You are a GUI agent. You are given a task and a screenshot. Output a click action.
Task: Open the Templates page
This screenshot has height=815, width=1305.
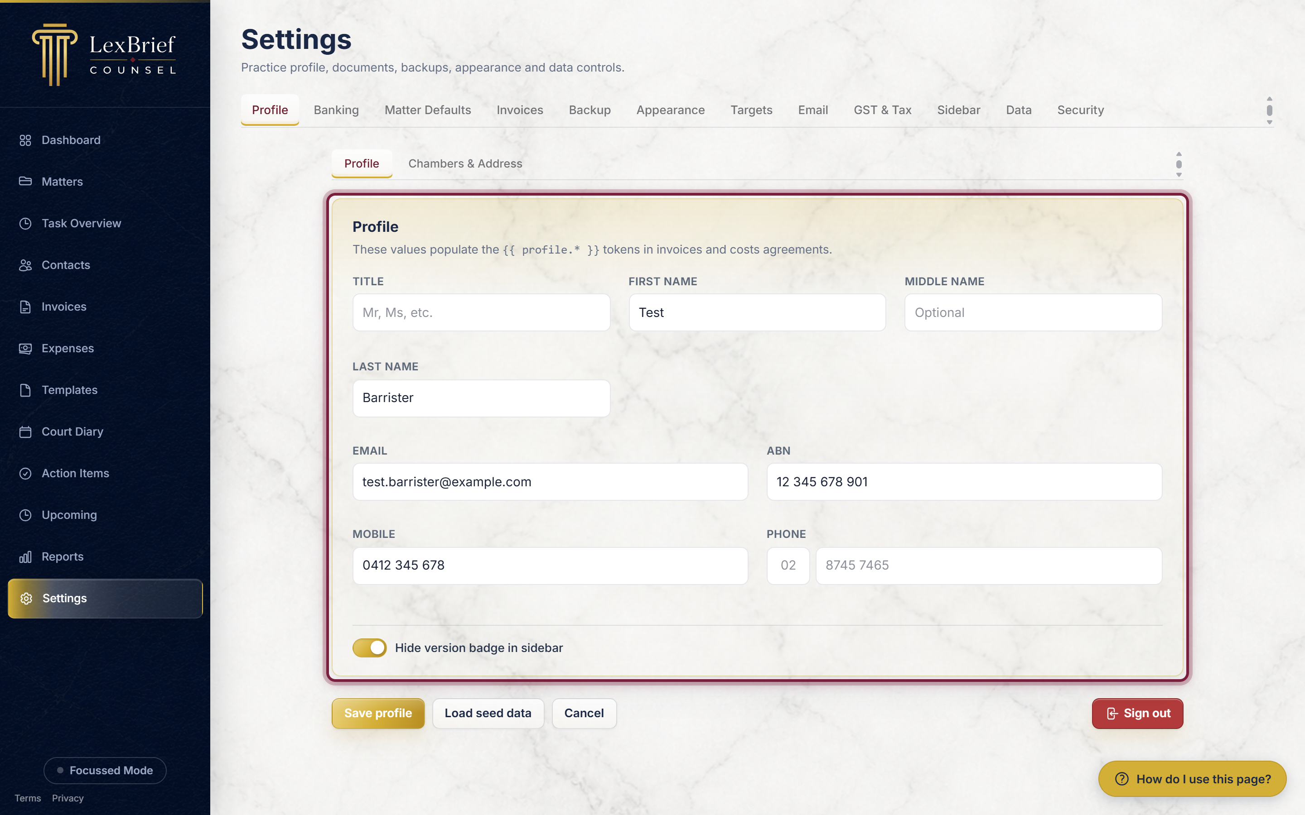[105, 390]
